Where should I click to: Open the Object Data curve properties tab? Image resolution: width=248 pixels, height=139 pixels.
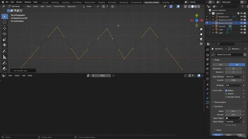[x=208, y=102]
